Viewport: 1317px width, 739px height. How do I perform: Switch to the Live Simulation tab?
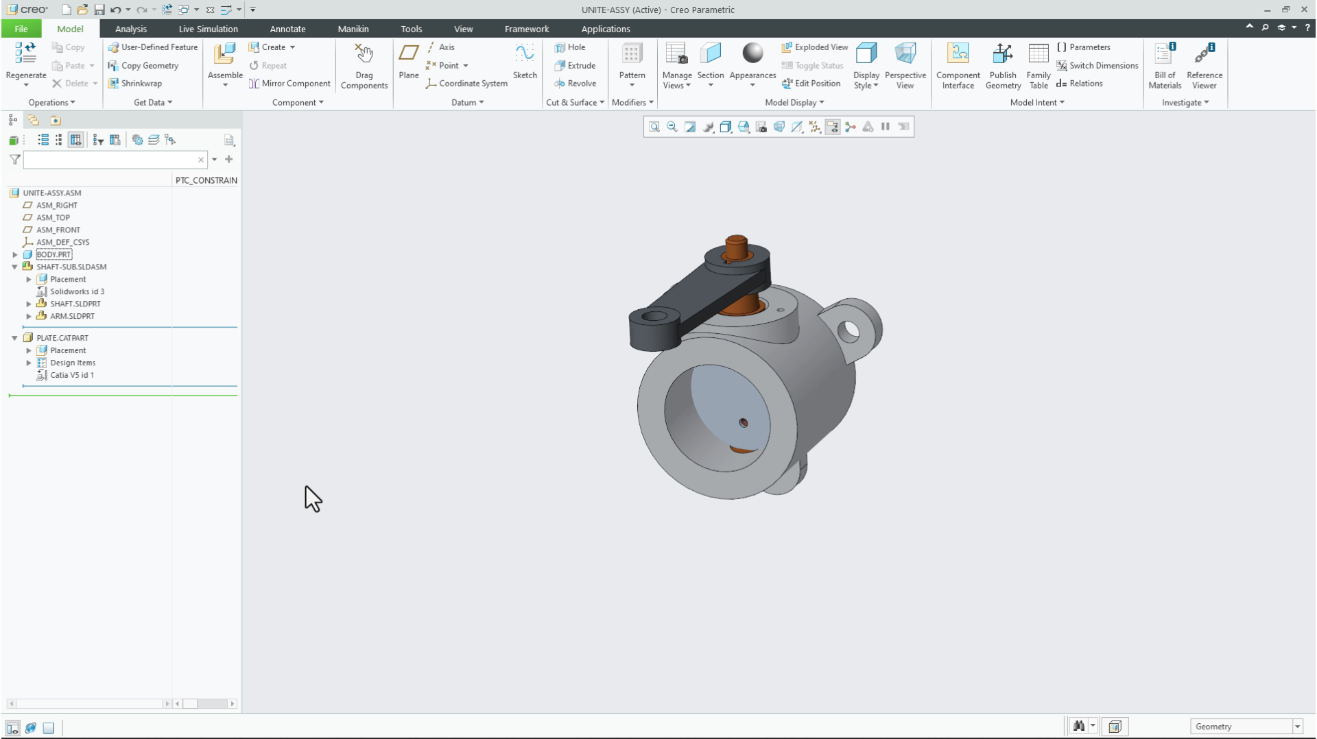click(208, 29)
